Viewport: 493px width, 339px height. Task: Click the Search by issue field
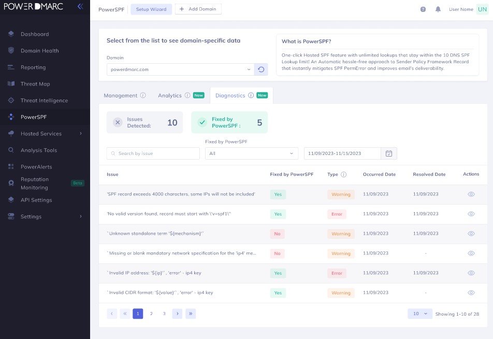click(x=153, y=153)
